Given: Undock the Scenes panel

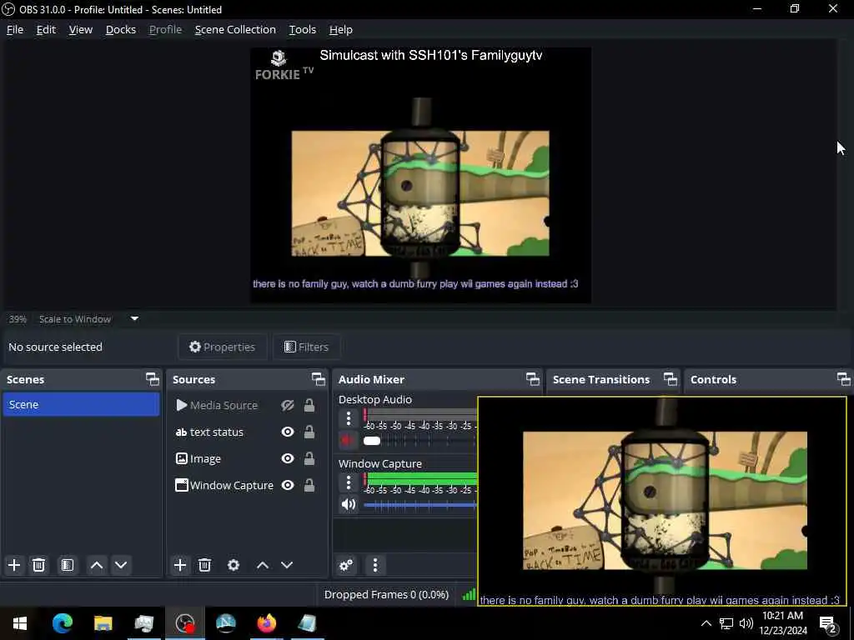Looking at the screenshot, I should click(153, 379).
